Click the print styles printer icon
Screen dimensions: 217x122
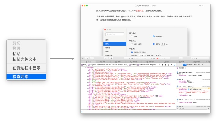pos(162,65)
